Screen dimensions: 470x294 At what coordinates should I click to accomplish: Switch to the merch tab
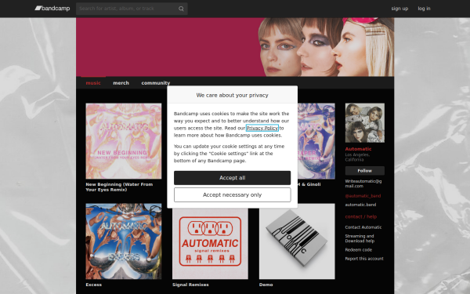(121, 83)
